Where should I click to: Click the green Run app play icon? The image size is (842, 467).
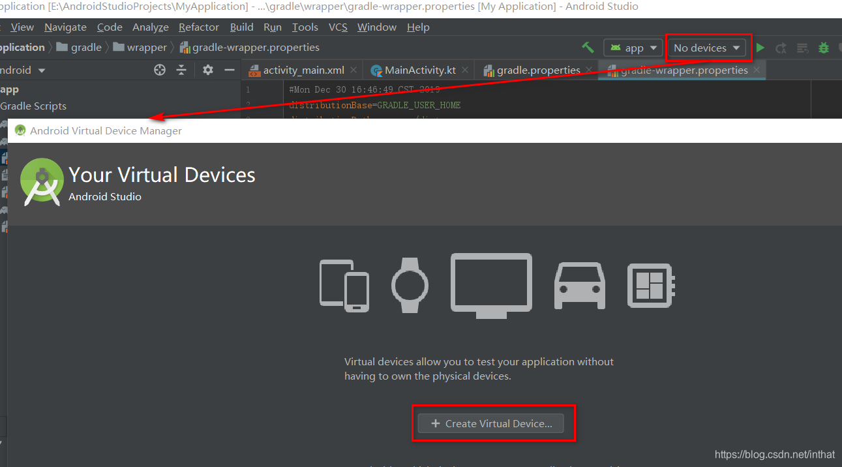pyautogui.click(x=760, y=48)
